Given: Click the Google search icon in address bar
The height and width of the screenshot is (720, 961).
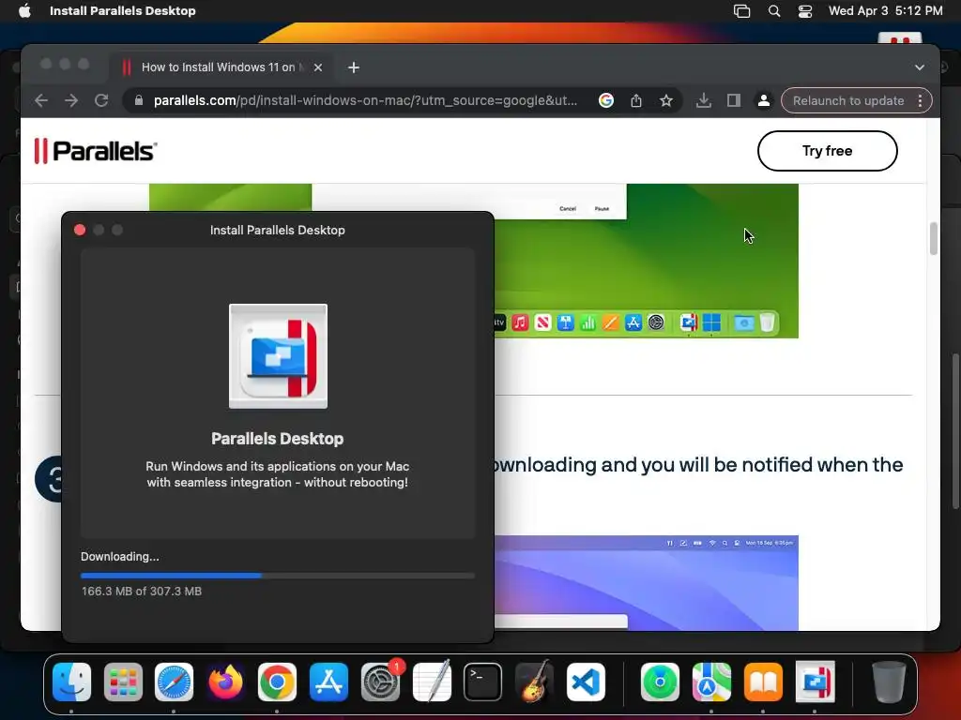Looking at the screenshot, I should pos(606,100).
